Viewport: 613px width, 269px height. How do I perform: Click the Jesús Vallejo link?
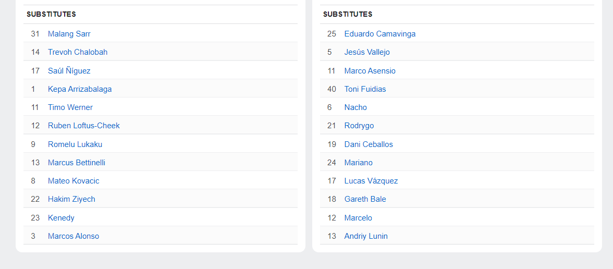tap(367, 52)
